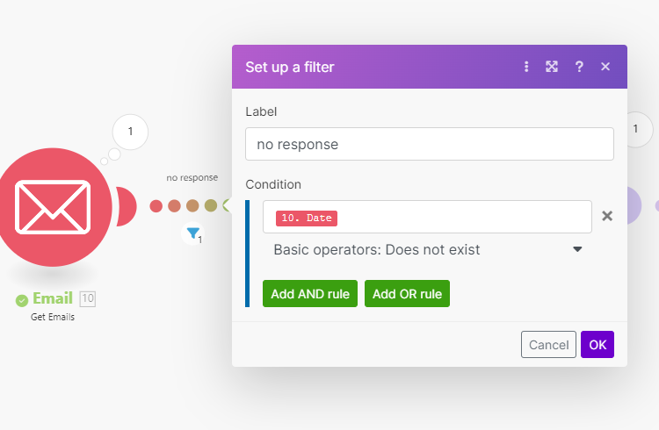Viewport: 659px width, 430px height.
Task: Expand the filter dialog to fullscreen
Action: click(552, 67)
